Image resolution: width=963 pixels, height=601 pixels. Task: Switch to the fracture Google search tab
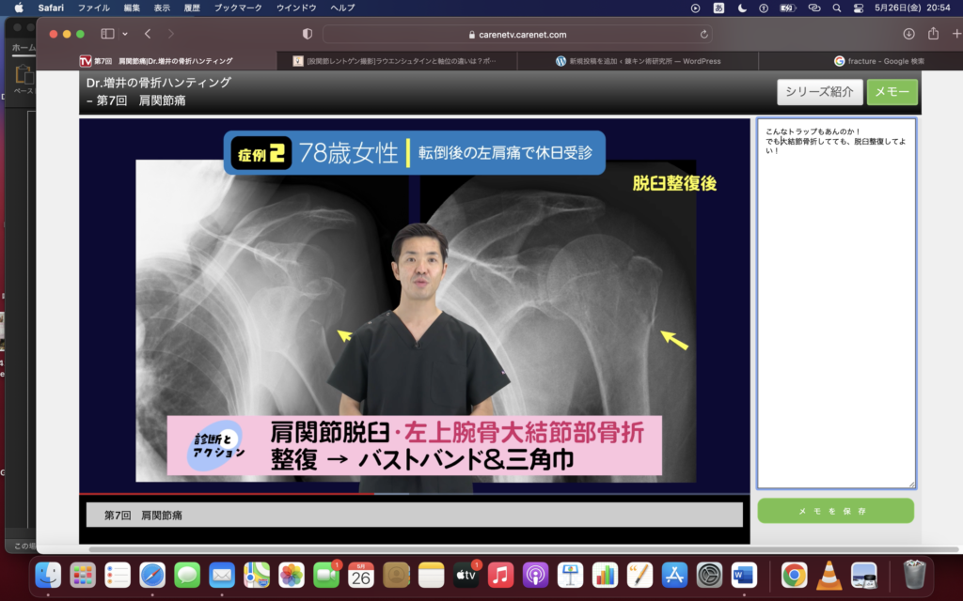click(879, 61)
